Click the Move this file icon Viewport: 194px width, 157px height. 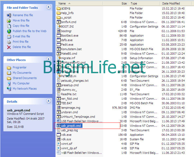(x=9, y=21)
